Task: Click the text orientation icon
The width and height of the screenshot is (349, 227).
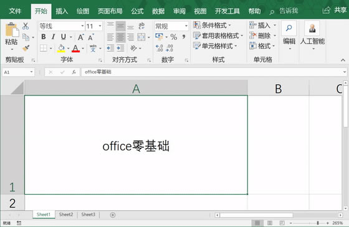Action: [133, 48]
